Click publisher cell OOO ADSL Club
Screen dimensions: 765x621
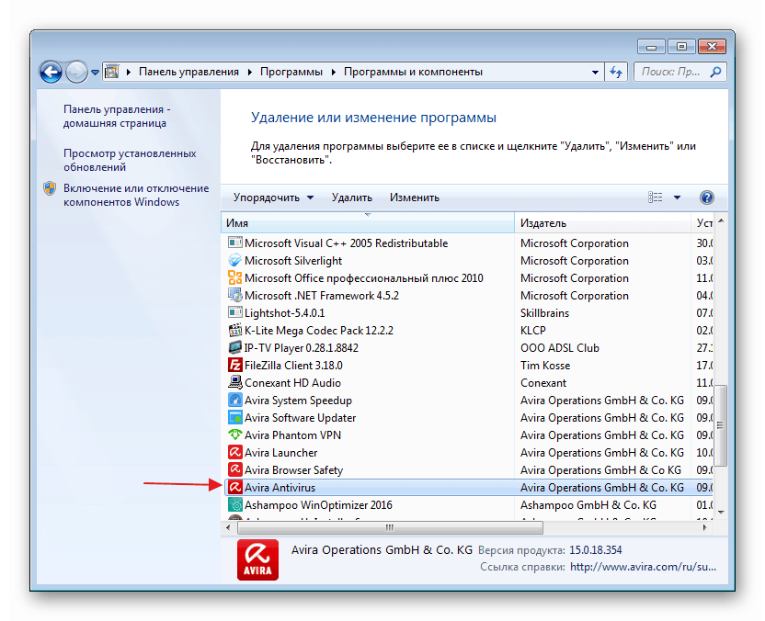560,348
